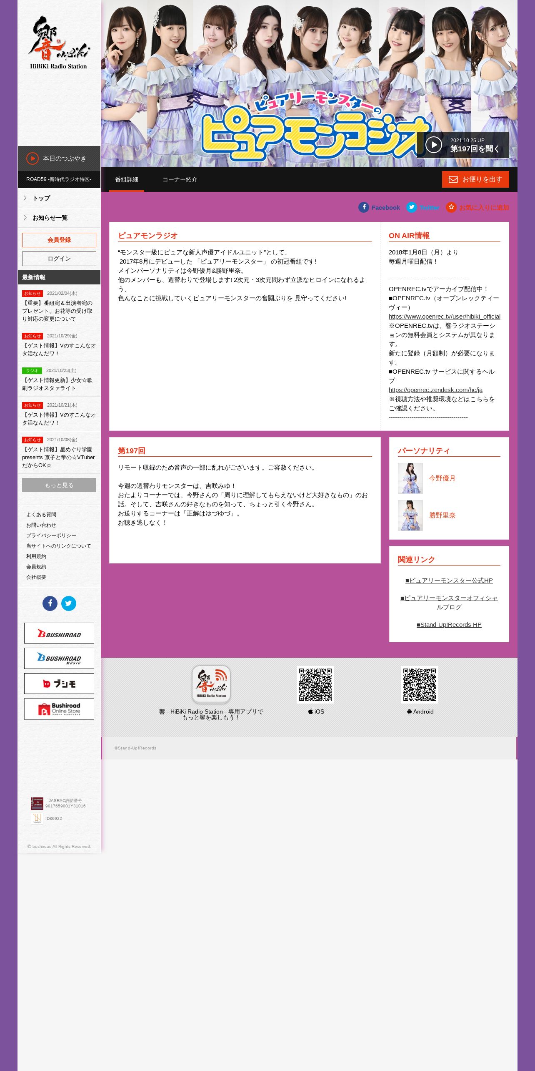This screenshot has height=1071, width=535.
Task: Click the 最新情報 header
Action: point(59,277)
